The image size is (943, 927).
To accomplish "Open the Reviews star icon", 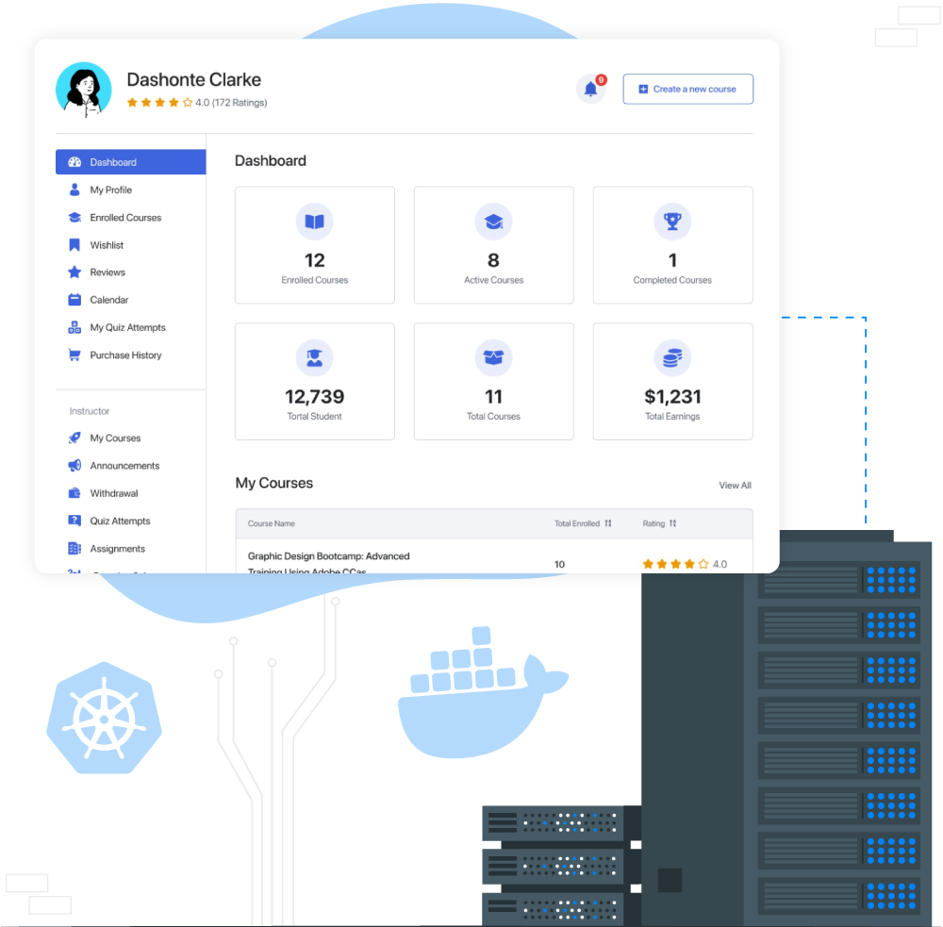I will pos(73,272).
